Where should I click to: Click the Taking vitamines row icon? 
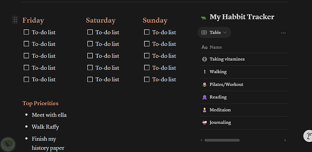click(205, 59)
